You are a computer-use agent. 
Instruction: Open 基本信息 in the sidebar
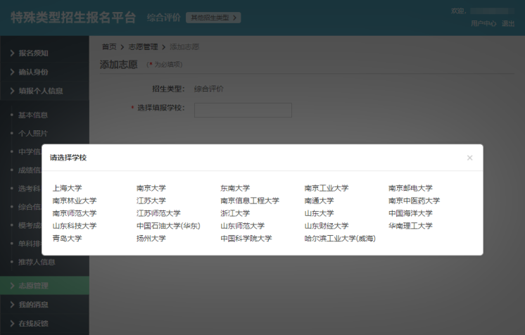click(32, 115)
